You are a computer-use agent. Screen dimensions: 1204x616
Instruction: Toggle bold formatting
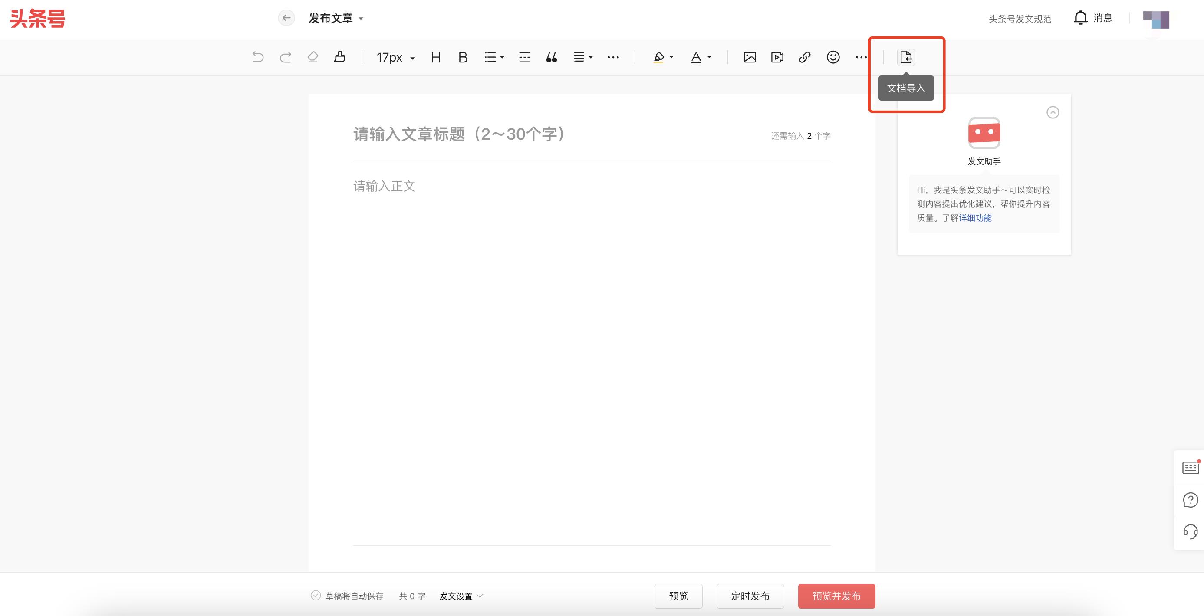[463, 57]
